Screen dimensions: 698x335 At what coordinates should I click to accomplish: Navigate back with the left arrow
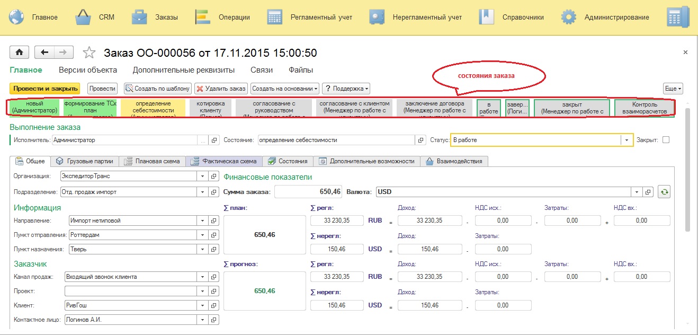pos(44,52)
